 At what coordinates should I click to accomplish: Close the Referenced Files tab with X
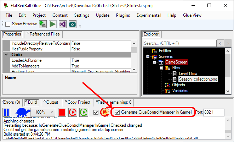pyautogui.click(x=28, y=33)
